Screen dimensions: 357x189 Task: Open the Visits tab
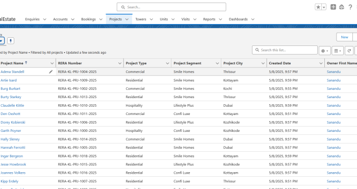[x=186, y=19]
